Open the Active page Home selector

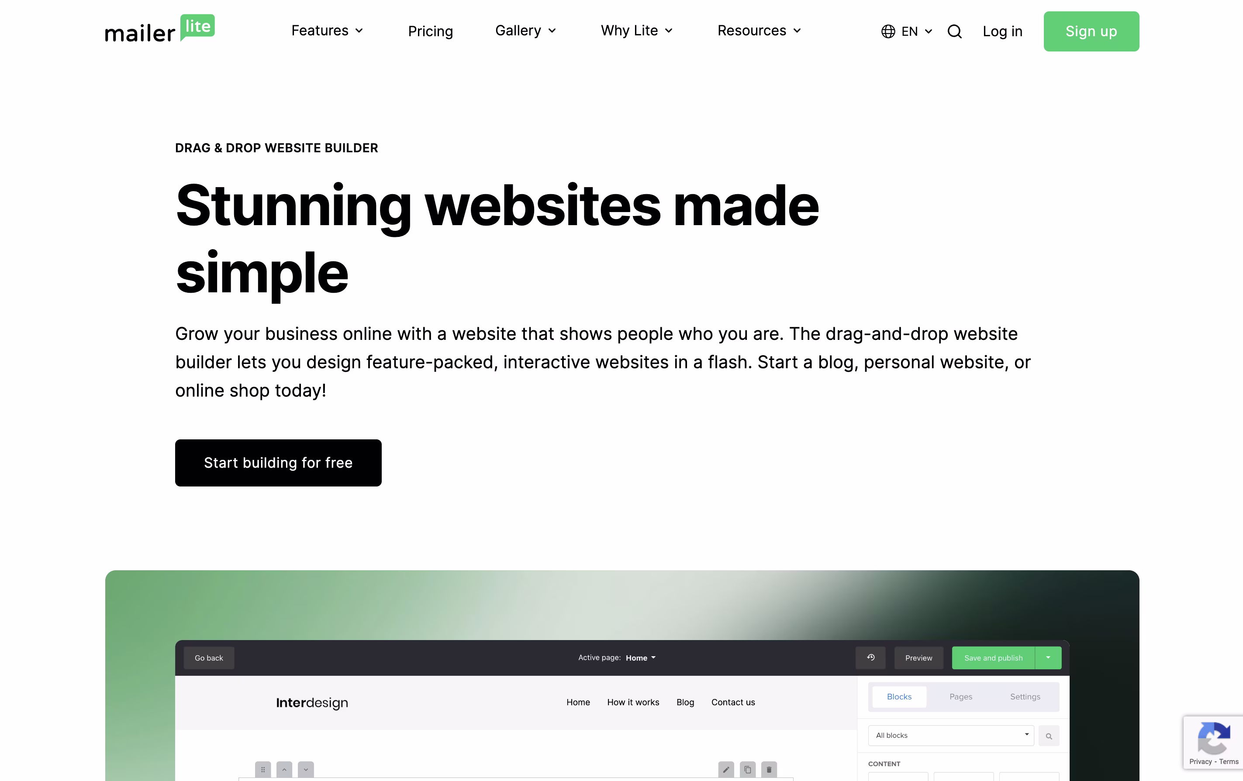[x=640, y=658]
